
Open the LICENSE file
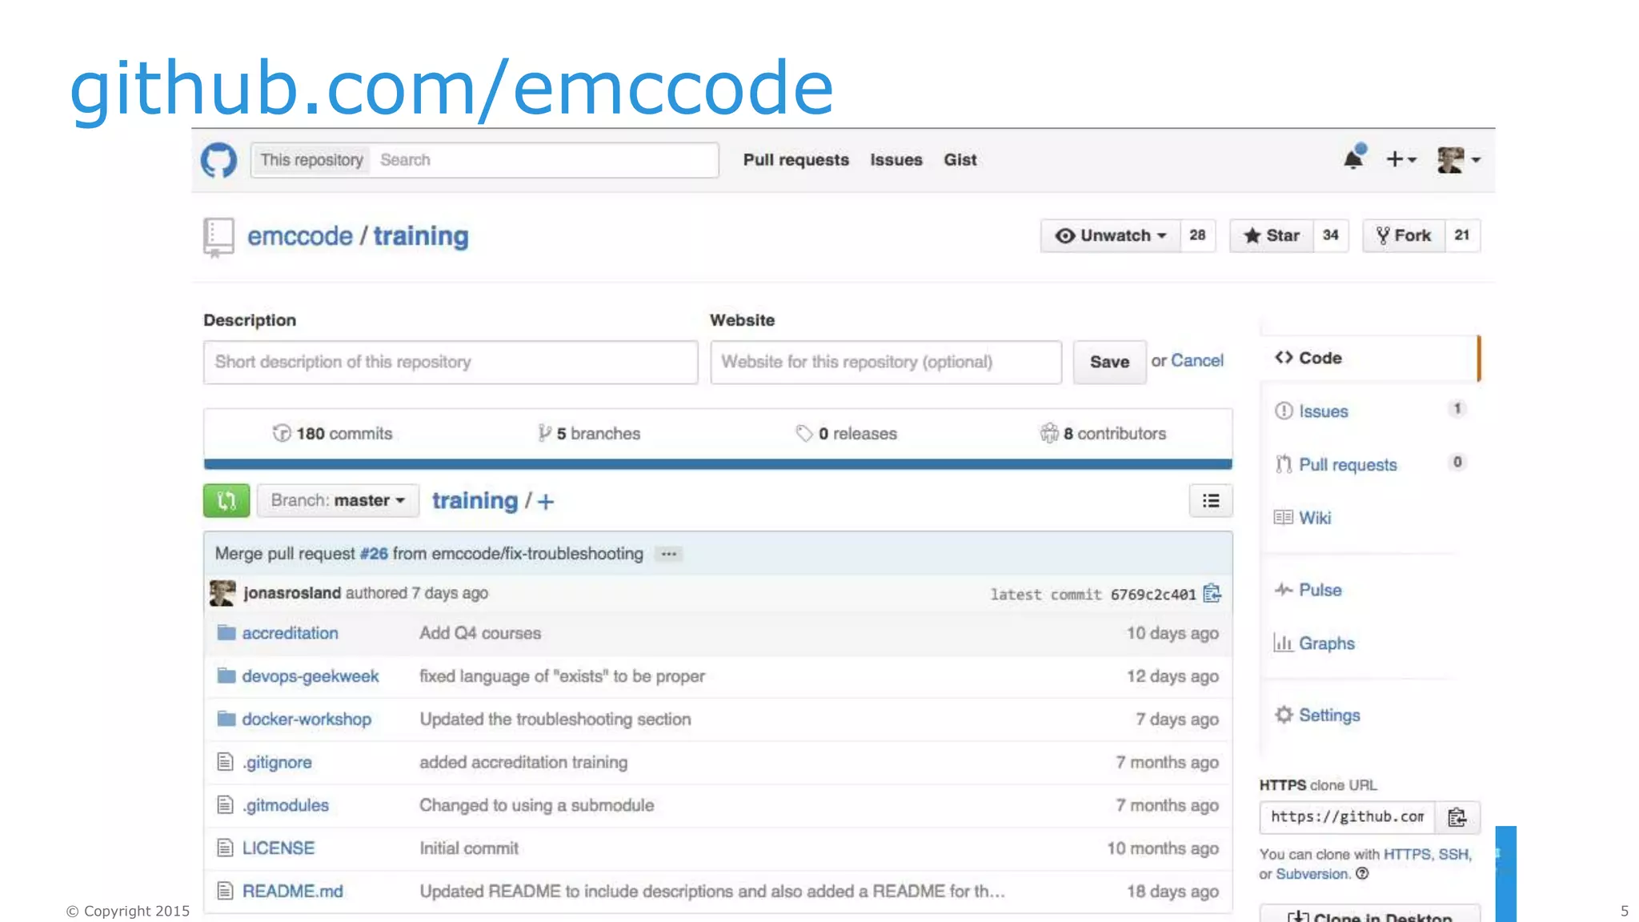click(x=279, y=848)
